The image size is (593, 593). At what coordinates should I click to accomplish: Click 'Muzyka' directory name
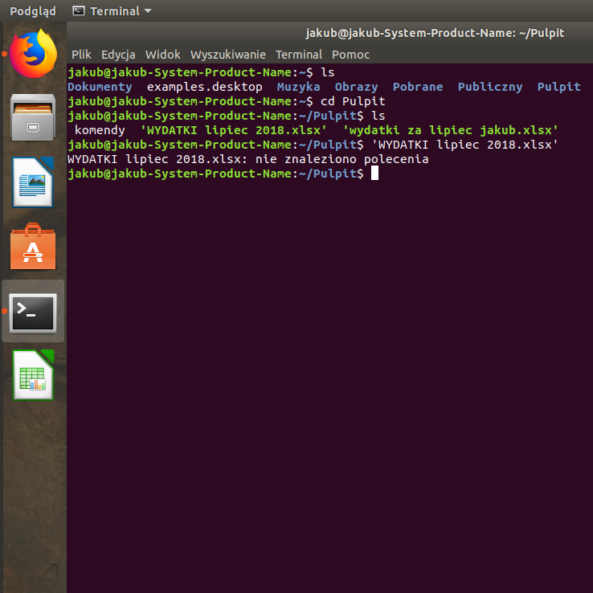298,87
